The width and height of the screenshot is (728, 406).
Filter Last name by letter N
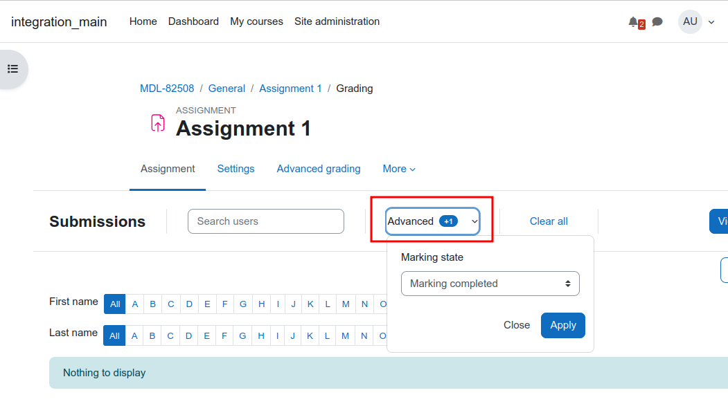click(364, 335)
